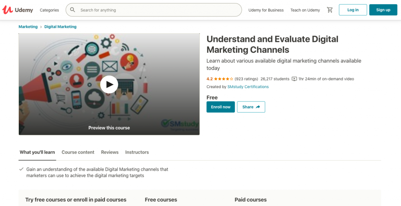Open Udemy for Business link
This screenshot has width=401, height=206.
pyautogui.click(x=266, y=10)
